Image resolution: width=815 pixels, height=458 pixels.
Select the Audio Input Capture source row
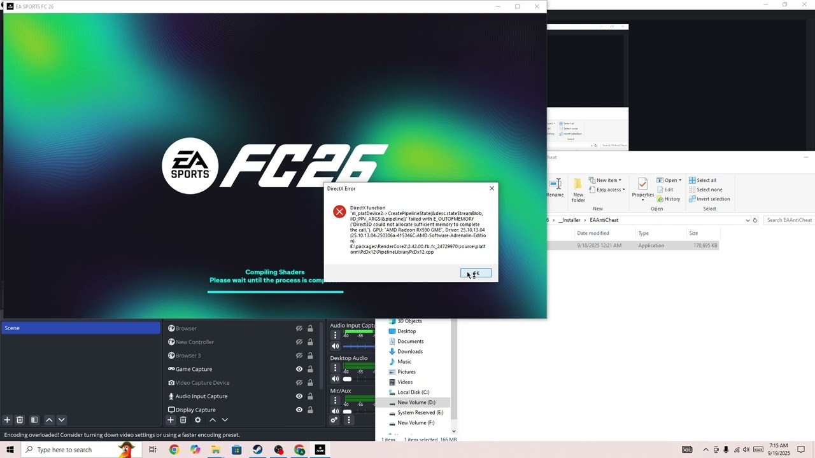(x=241, y=396)
